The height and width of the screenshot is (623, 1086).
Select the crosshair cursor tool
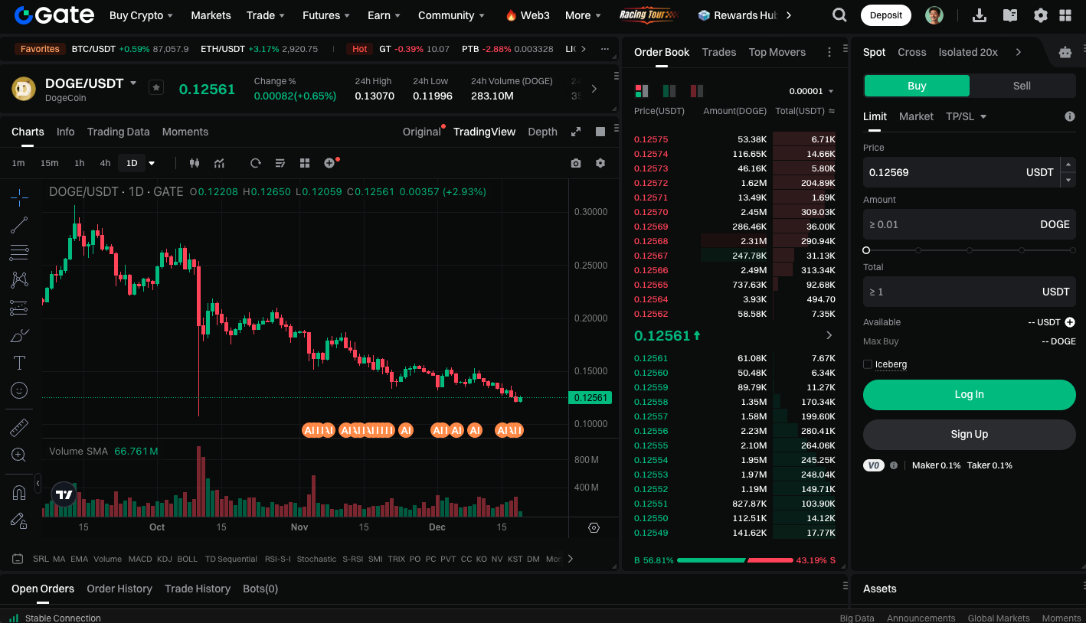tap(19, 197)
